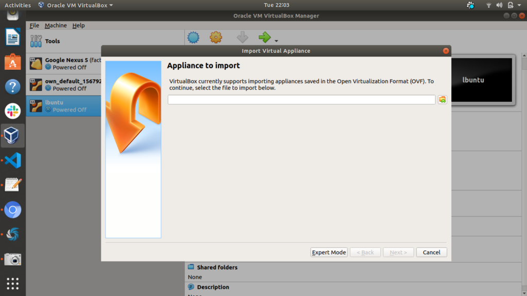Open Activities overview
Screen dimensions: 527x296
point(17,5)
